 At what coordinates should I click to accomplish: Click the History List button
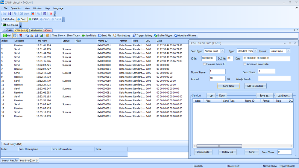tap(227, 152)
